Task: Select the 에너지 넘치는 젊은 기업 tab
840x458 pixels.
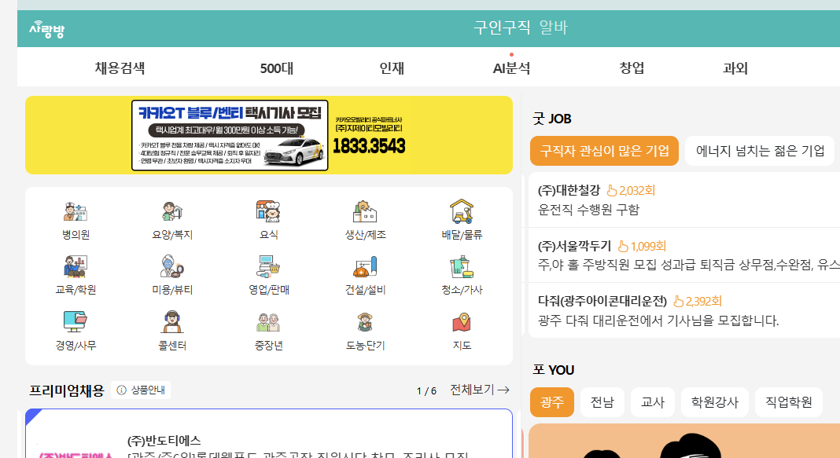Action: (x=761, y=151)
